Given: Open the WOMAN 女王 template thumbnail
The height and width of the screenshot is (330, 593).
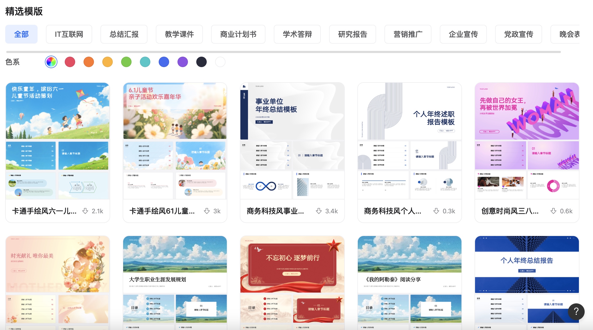Looking at the screenshot, I should click(527, 141).
